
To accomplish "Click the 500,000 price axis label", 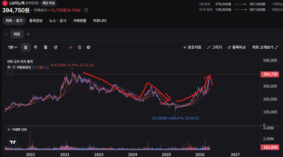I will tap(270, 60).
